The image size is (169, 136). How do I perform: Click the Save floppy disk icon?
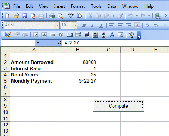coord(24,16)
